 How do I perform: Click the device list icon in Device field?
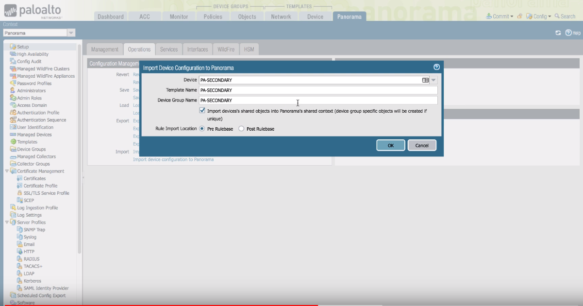click(x=425, y=80)
